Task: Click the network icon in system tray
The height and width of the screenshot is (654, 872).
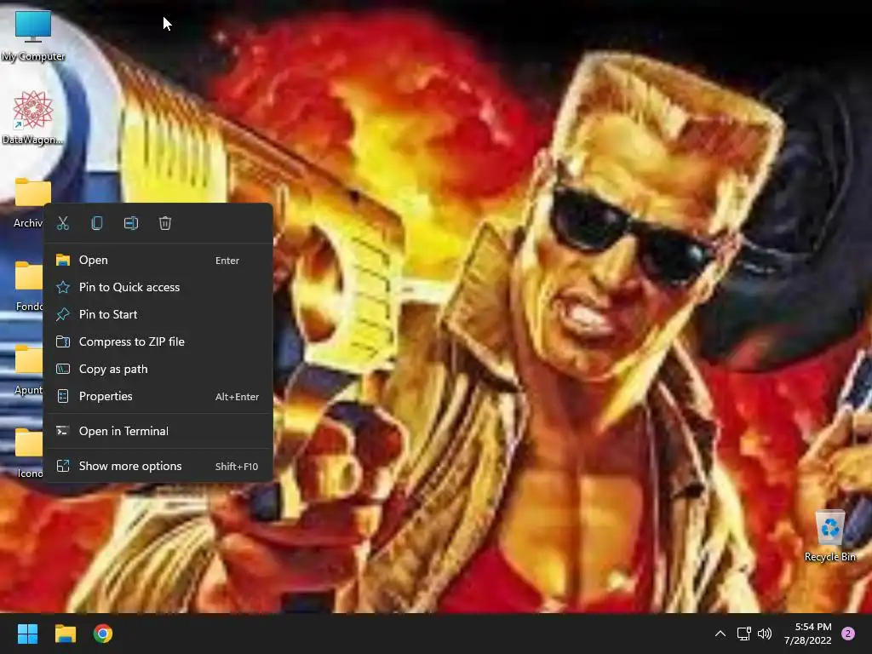Action: [743, 634]
